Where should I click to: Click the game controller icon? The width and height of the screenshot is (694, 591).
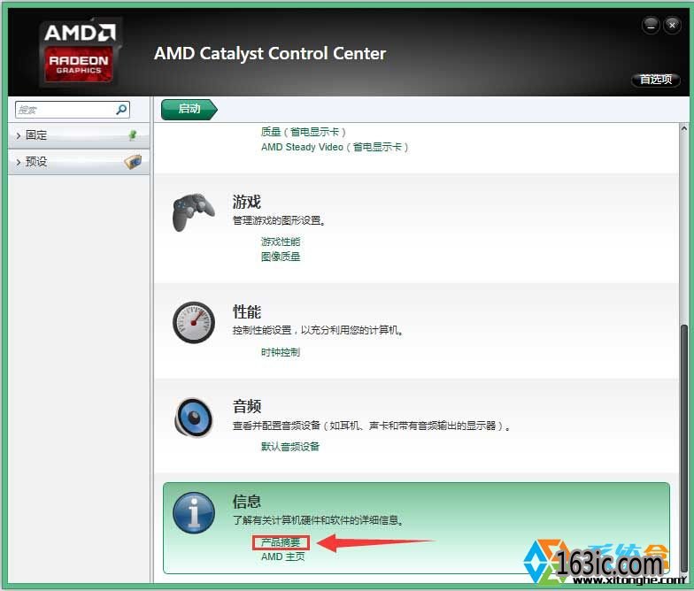(x=193, y=212)
